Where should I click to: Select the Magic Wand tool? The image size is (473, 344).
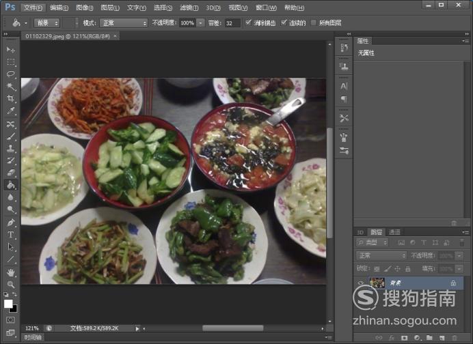pos(11,87)
